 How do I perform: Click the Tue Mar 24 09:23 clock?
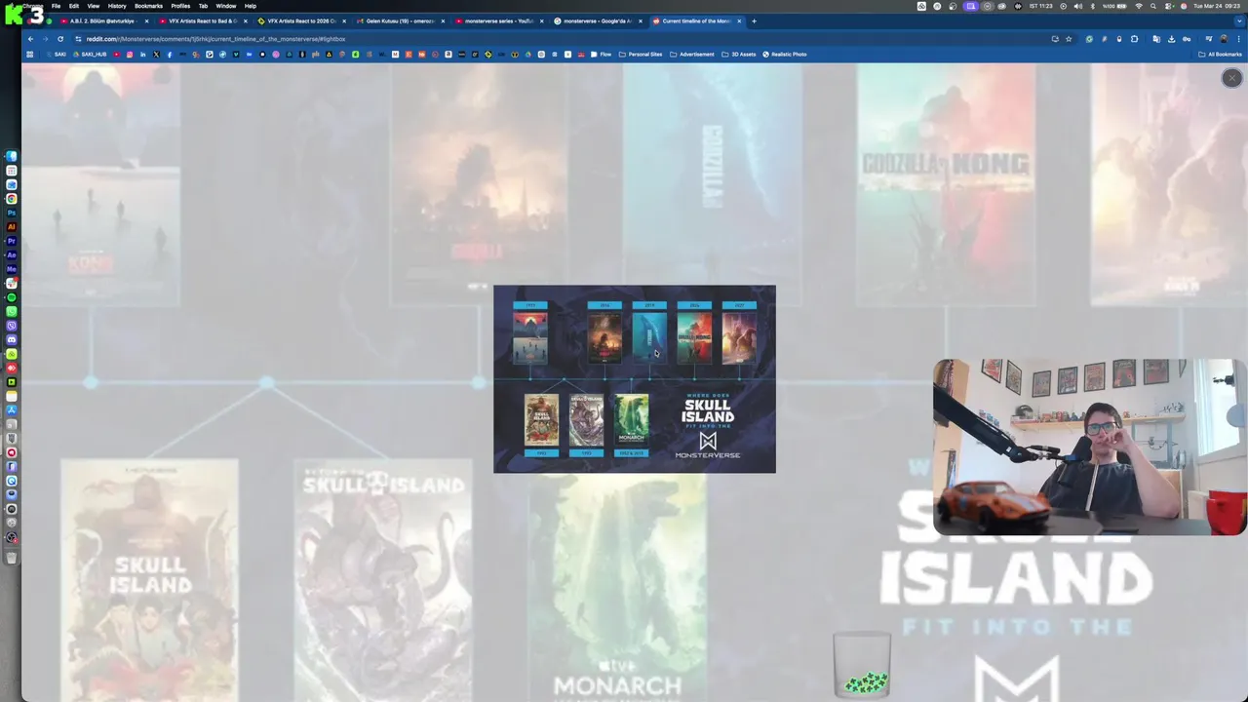click(1217, 6)
